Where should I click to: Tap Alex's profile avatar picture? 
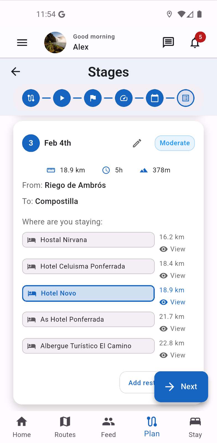click(x=55, y=43)
